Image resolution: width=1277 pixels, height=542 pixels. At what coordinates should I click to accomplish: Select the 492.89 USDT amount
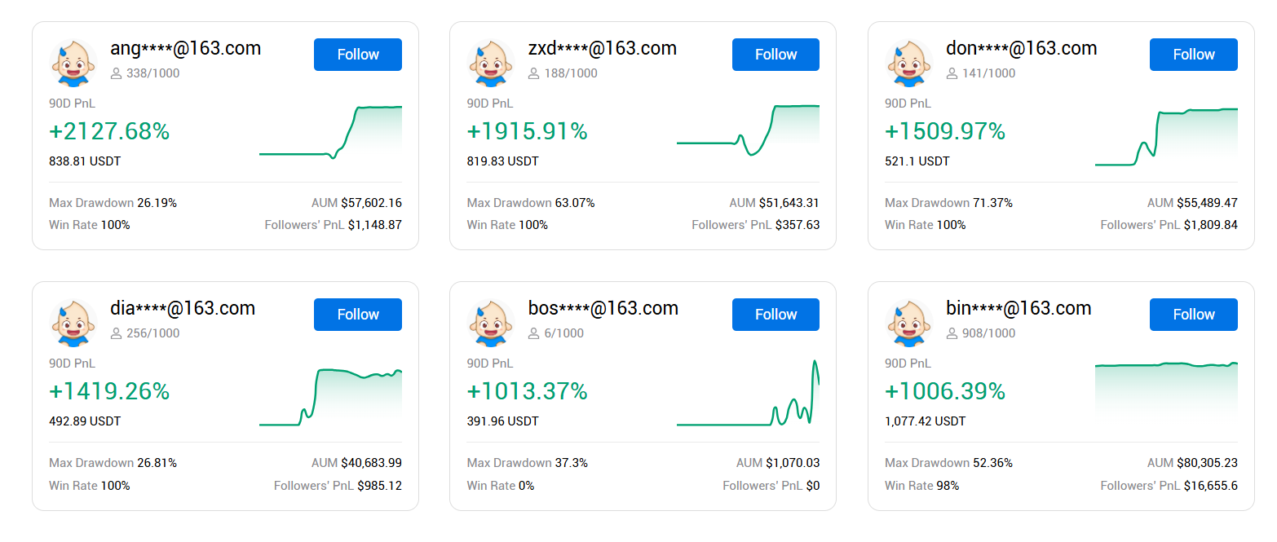85,421
